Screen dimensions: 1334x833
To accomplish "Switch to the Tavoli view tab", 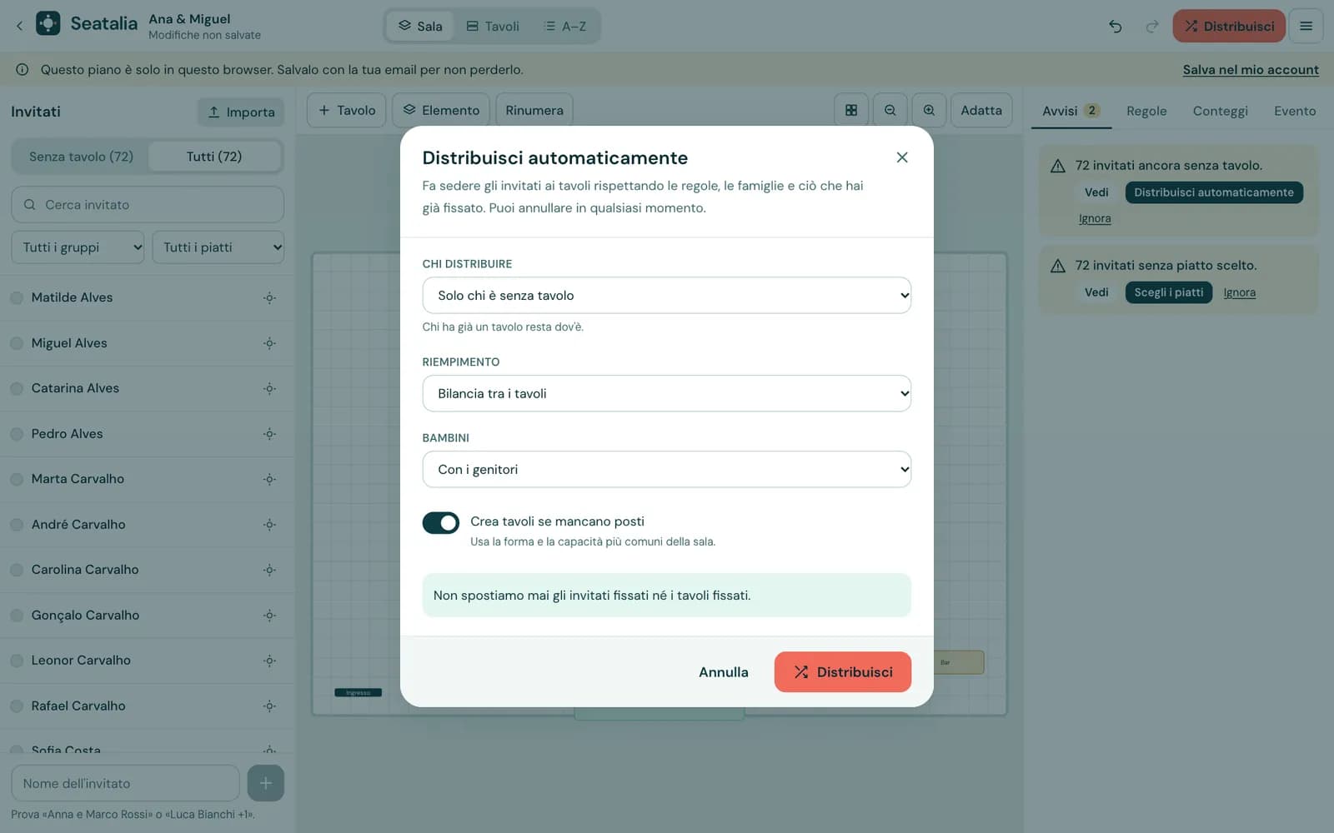I will click(493, 27).
